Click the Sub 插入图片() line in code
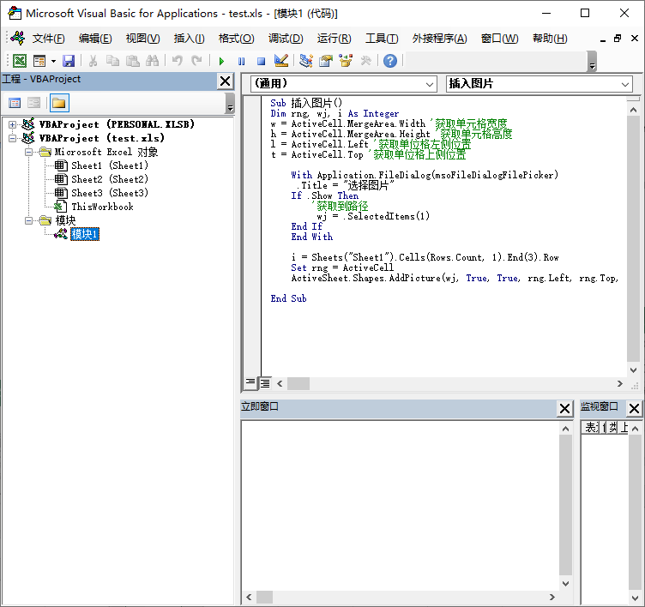 [x=306, y=103]
